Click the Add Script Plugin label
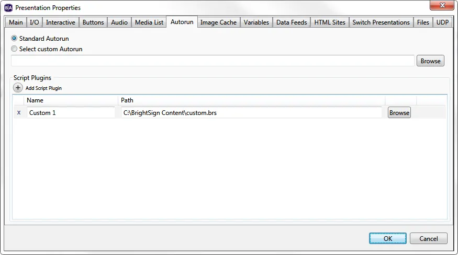This screenshot has width=458, height=255. (43, 88)
